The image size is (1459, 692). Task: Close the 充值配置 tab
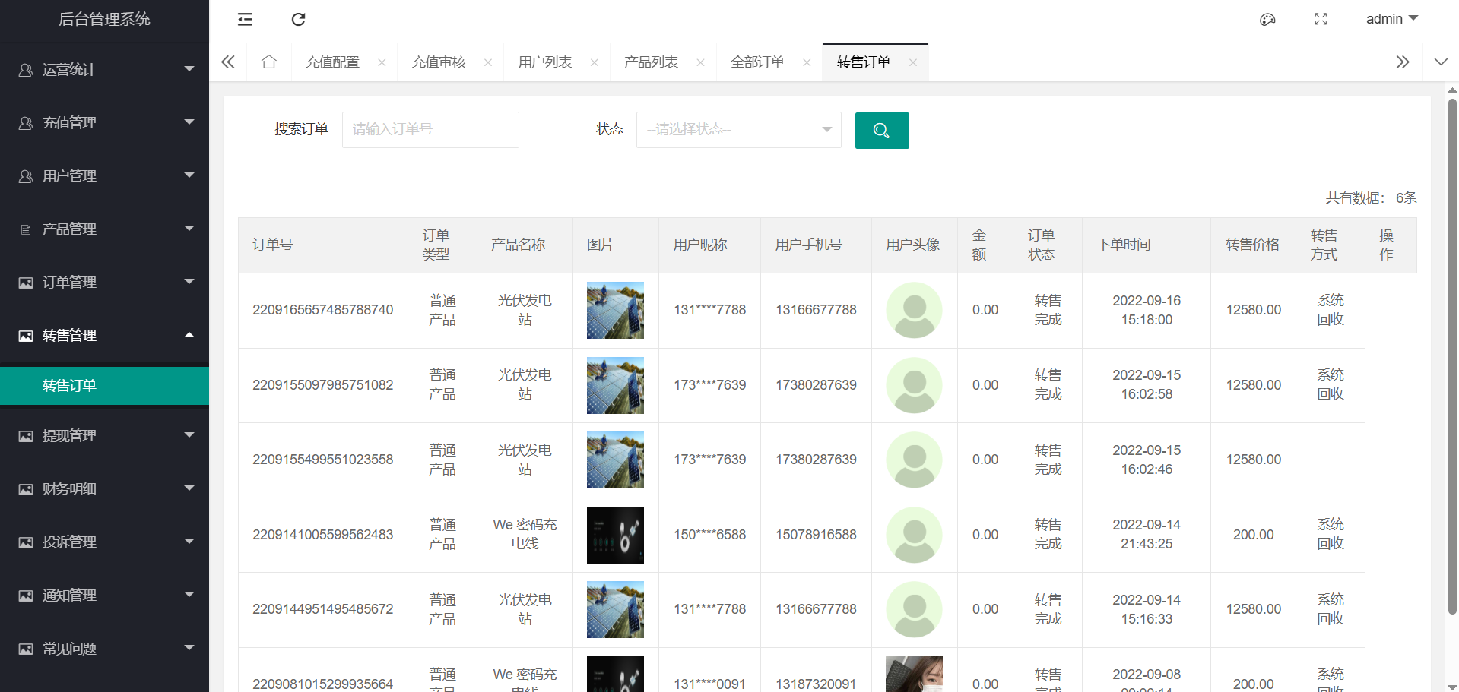point(382,63)
